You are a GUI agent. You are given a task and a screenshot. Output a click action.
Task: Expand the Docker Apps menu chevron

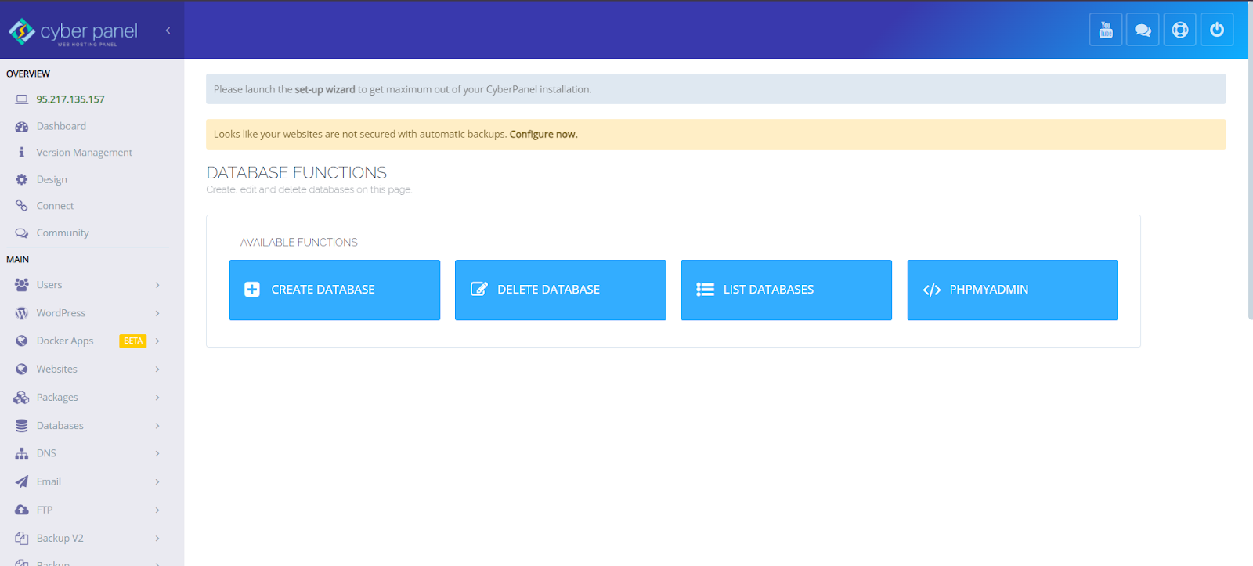tap(157, 341)
